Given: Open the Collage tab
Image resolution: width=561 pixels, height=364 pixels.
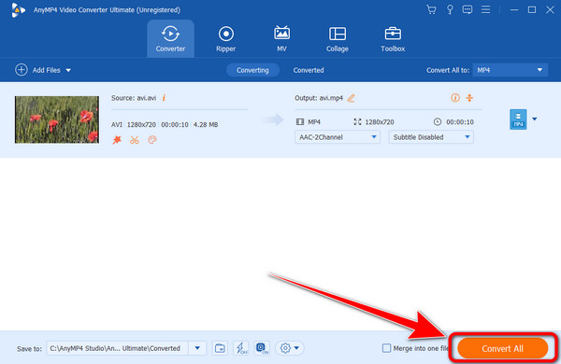Looking at the screenshot, I should [x=337, y=39].
